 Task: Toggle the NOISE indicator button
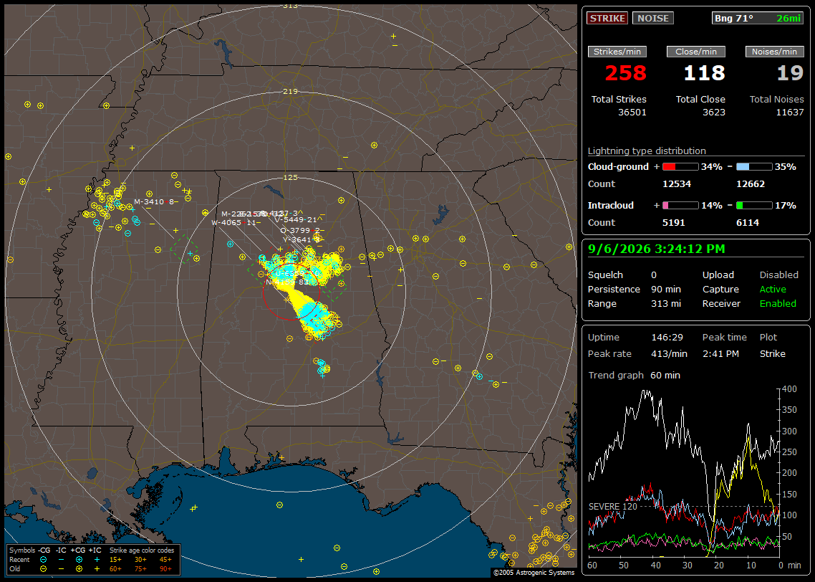[x=653, y=18]
